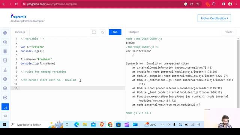Focus the programiz.com address bar
The height and width of the screenshot is (135, 240).
[104, 4]
